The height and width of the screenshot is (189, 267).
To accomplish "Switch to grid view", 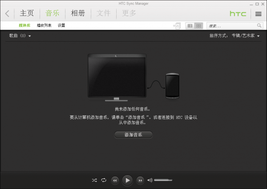I will (x=198, y=26).
